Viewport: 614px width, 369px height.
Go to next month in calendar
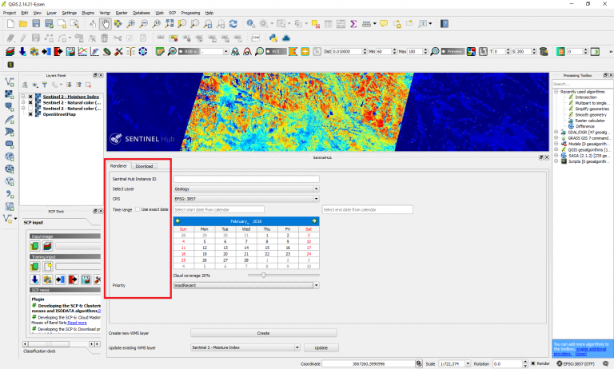314,221
